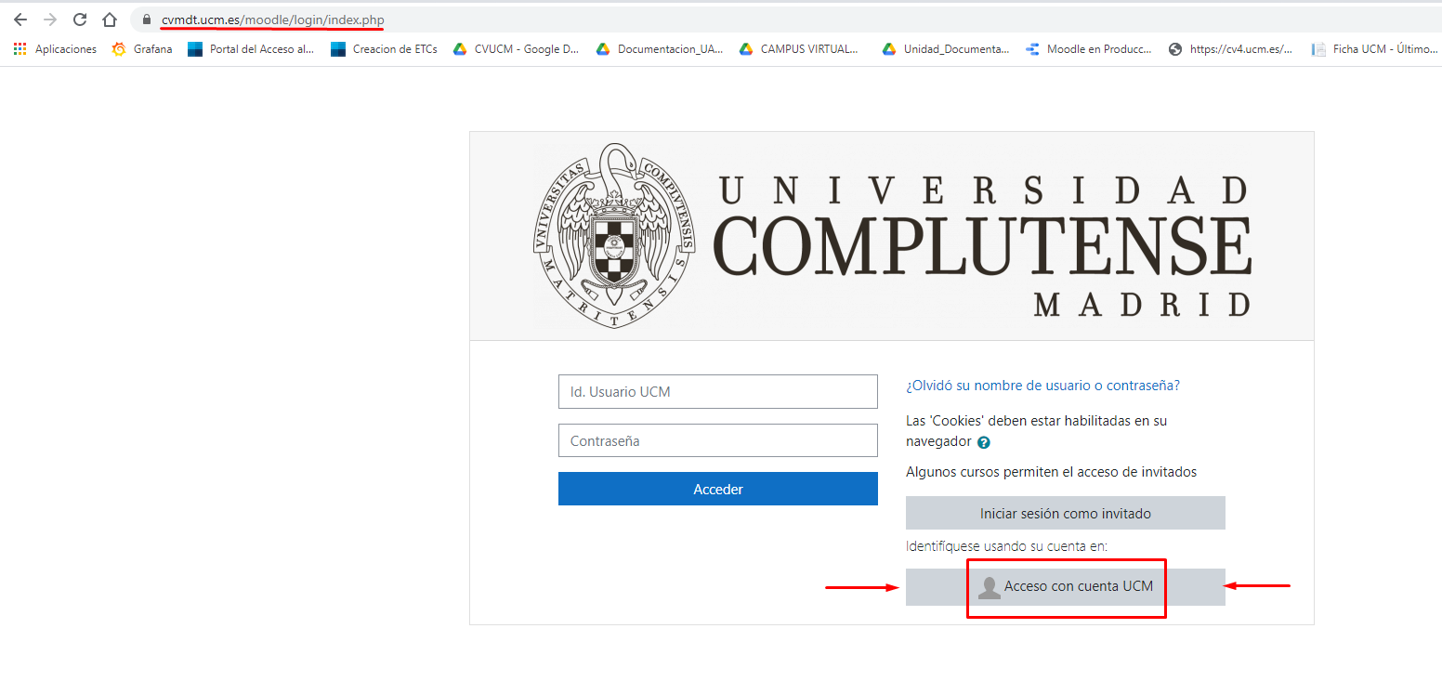Go back with browser back arrow
Viewport: 1442px width, 681px height.
(20, 20)
